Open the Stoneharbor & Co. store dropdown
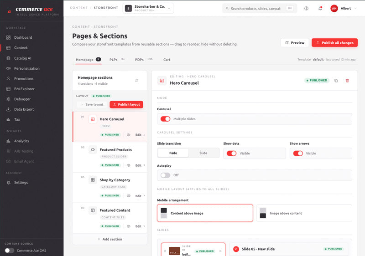This screenshot has height=256, width=365. point(148,8)
